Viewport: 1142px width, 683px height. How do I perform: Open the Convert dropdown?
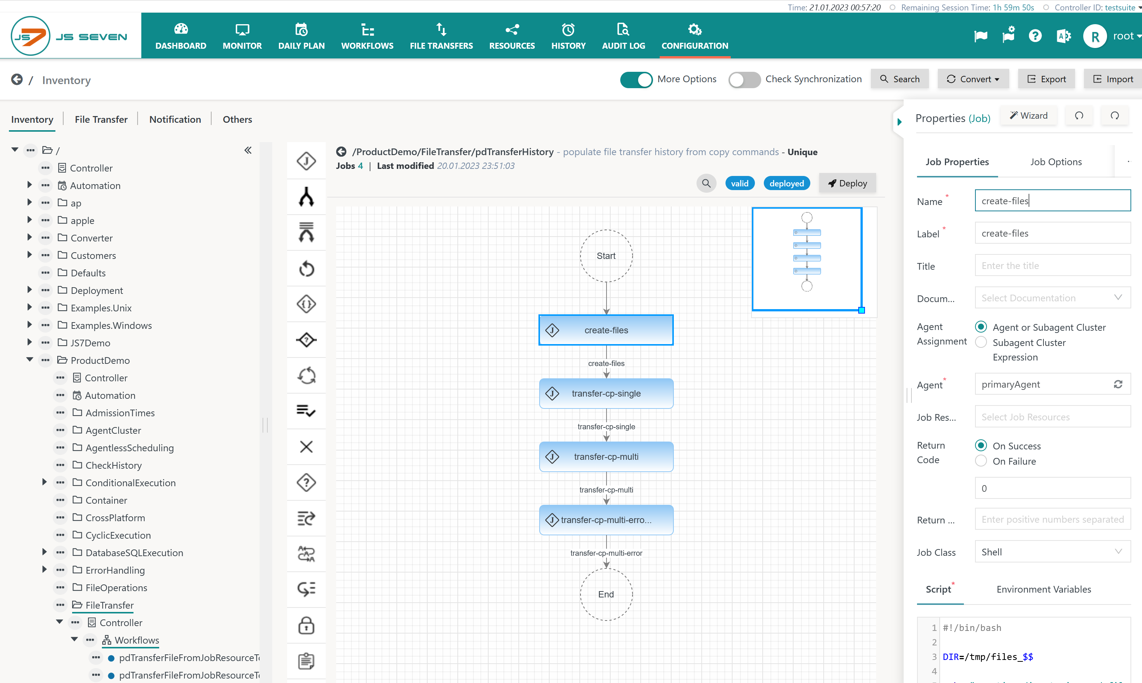pos(973,79)
